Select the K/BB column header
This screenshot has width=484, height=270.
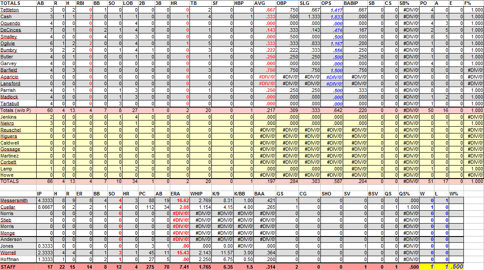[x=244, y=194]
